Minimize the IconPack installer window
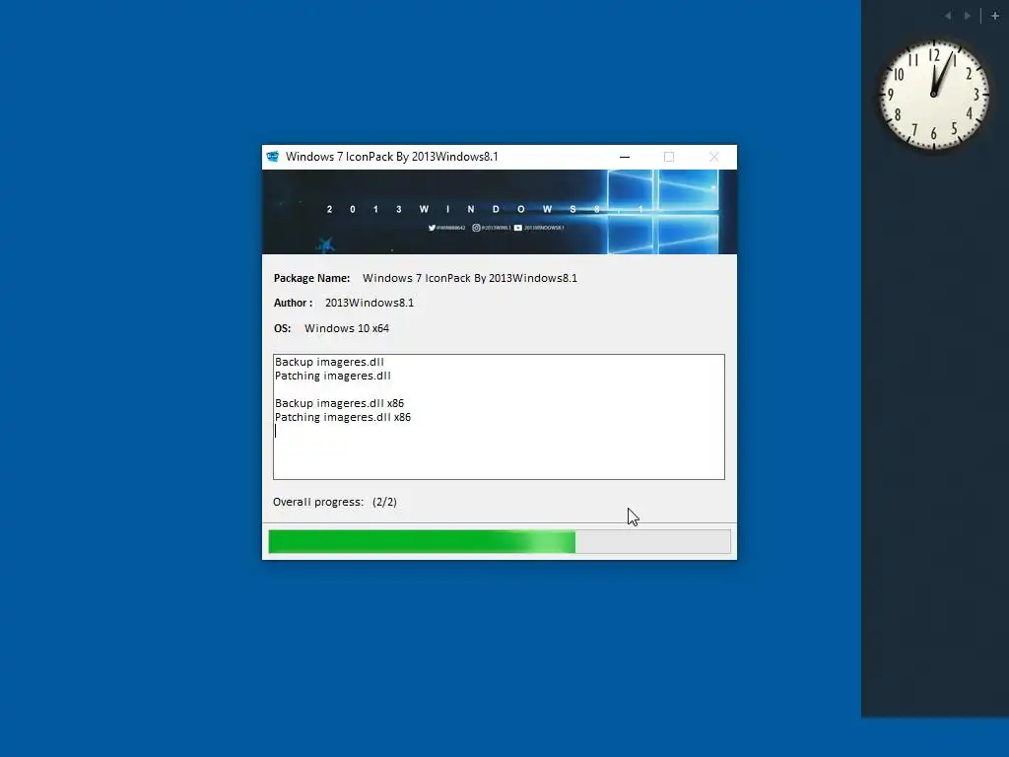 [x=624, y=157]
